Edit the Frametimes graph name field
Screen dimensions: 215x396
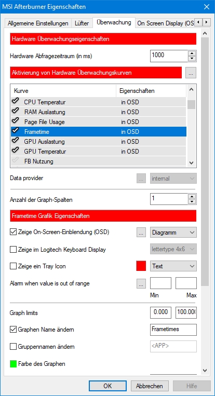click(173, 330)
